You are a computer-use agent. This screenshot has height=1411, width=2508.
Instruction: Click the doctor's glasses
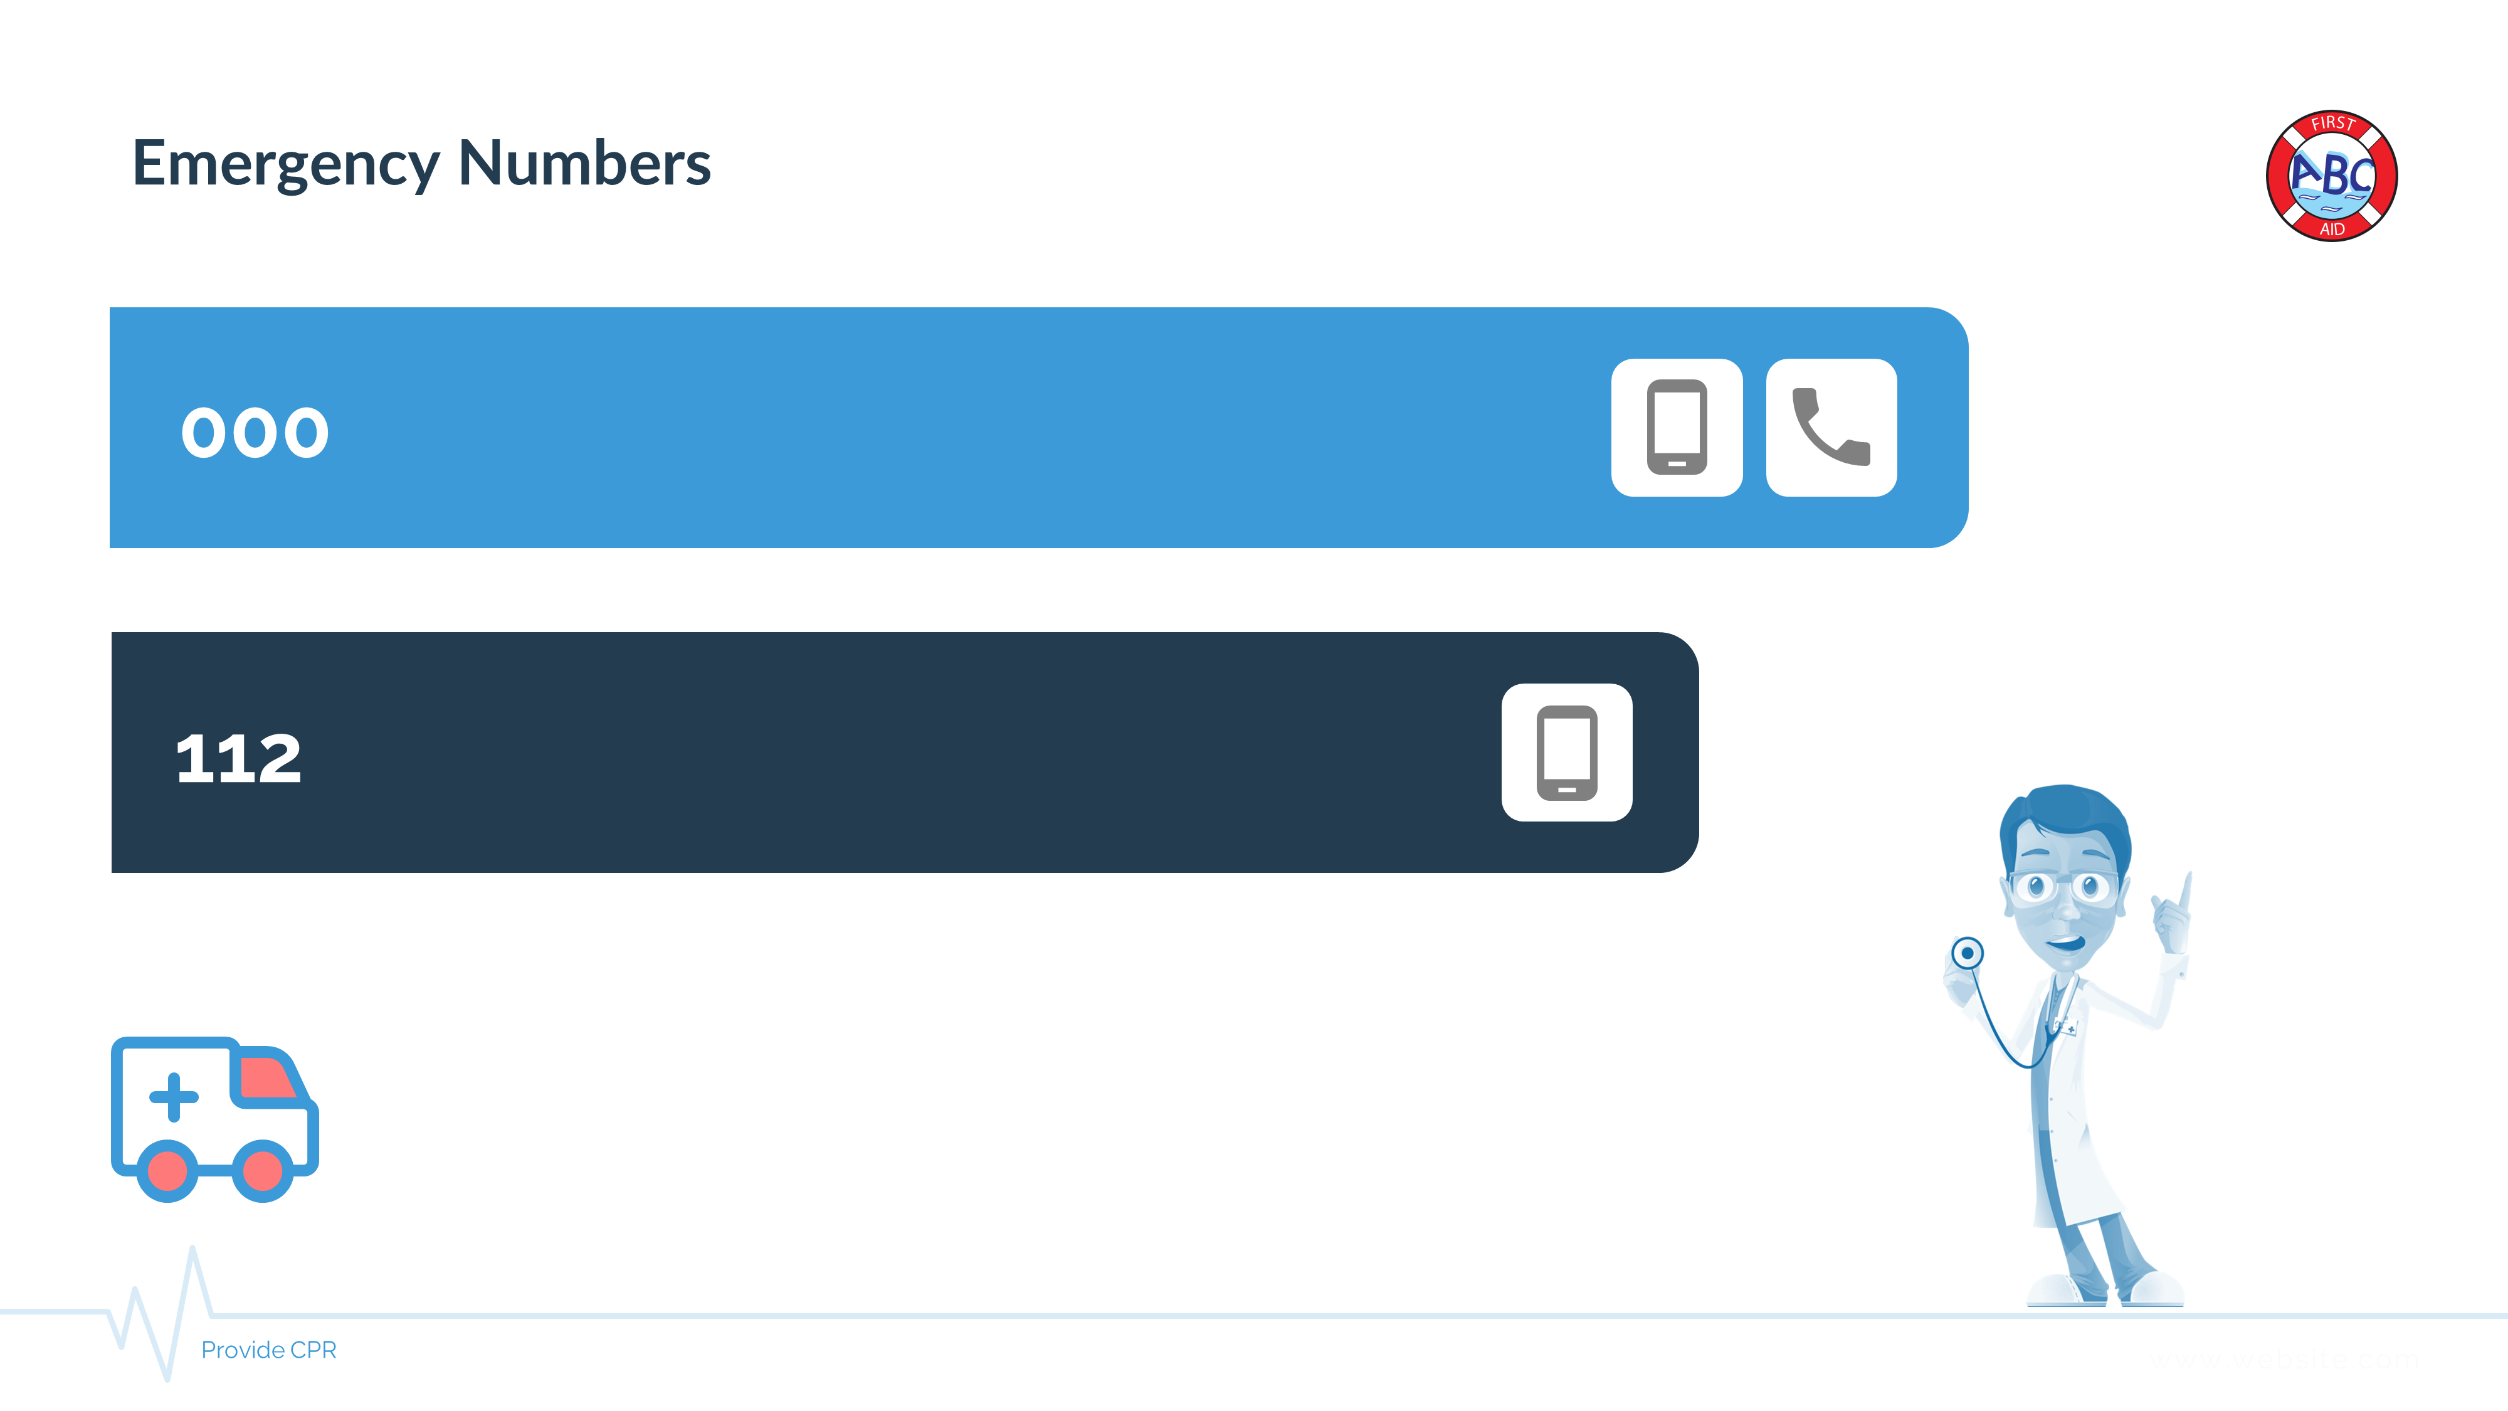2062,887
